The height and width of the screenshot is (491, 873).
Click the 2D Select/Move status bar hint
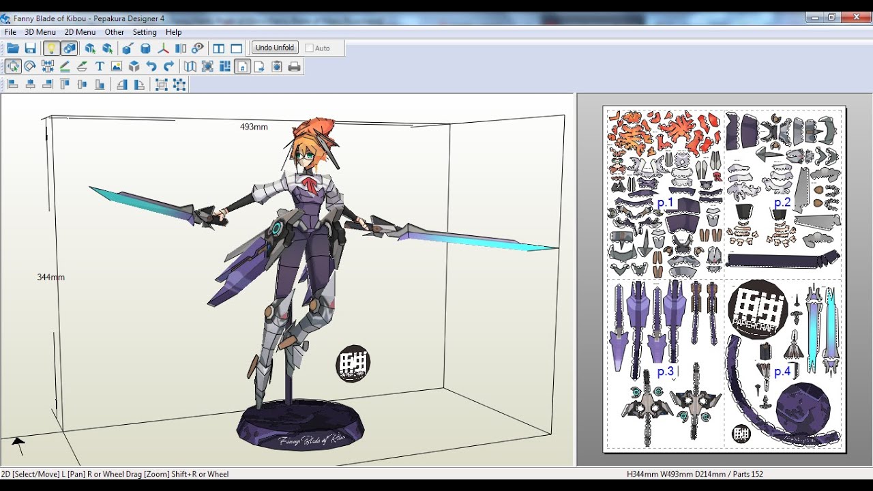pos(115,474)
